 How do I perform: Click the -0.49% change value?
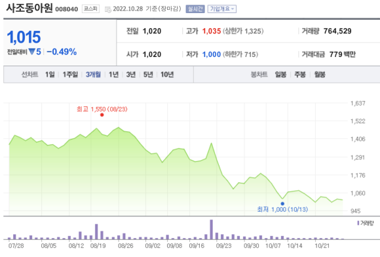(x=62, y=52)
